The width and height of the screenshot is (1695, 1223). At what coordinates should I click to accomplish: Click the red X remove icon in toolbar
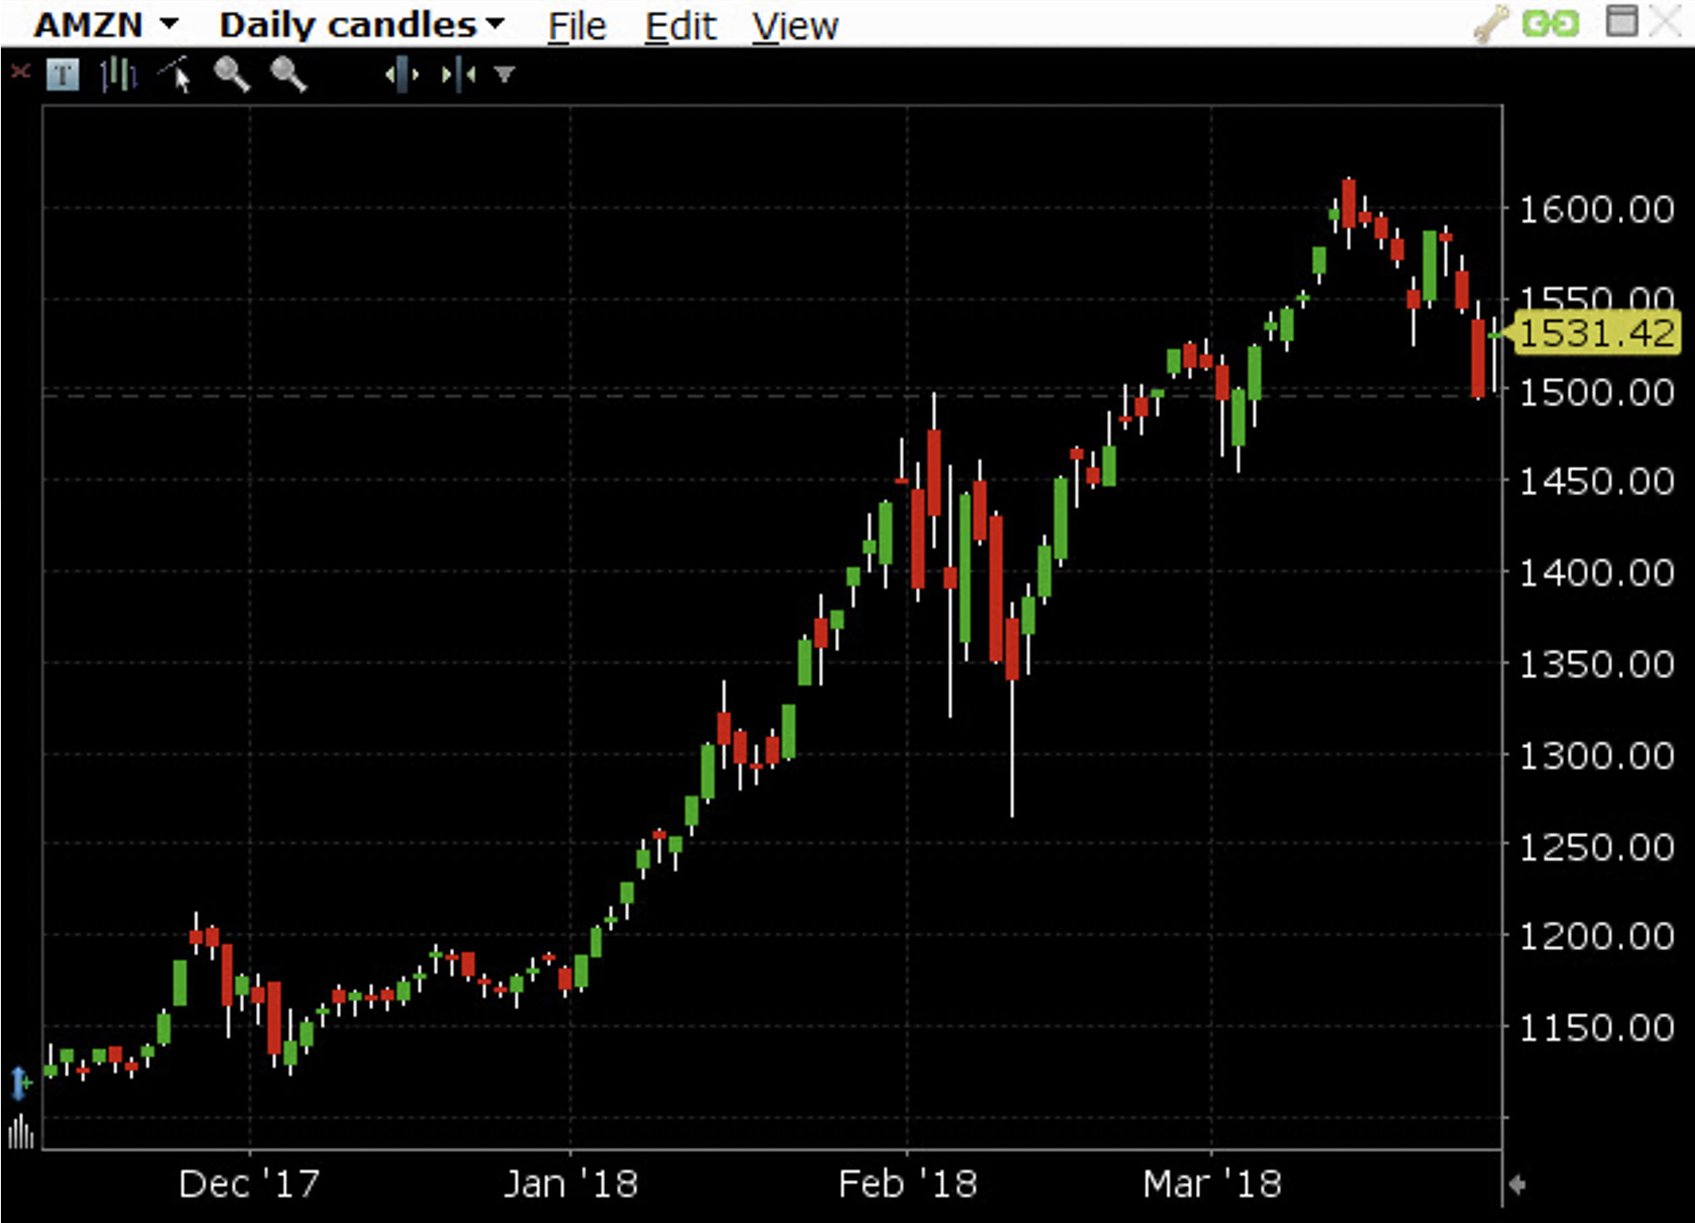click(x=20, y=72)
